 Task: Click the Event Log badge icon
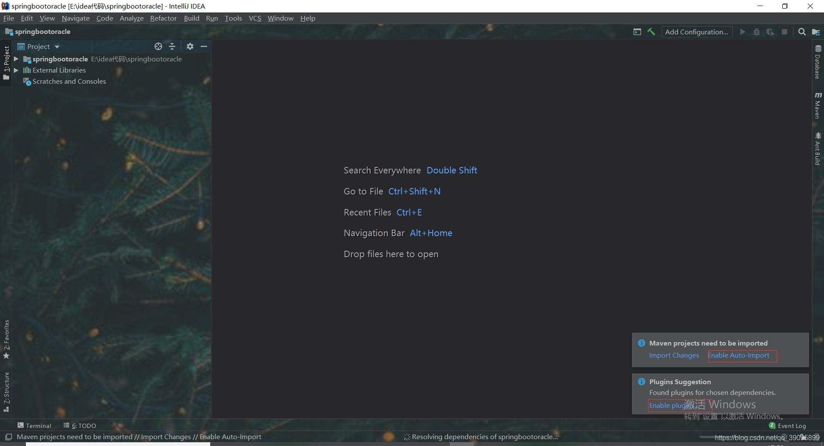[772, 425]
